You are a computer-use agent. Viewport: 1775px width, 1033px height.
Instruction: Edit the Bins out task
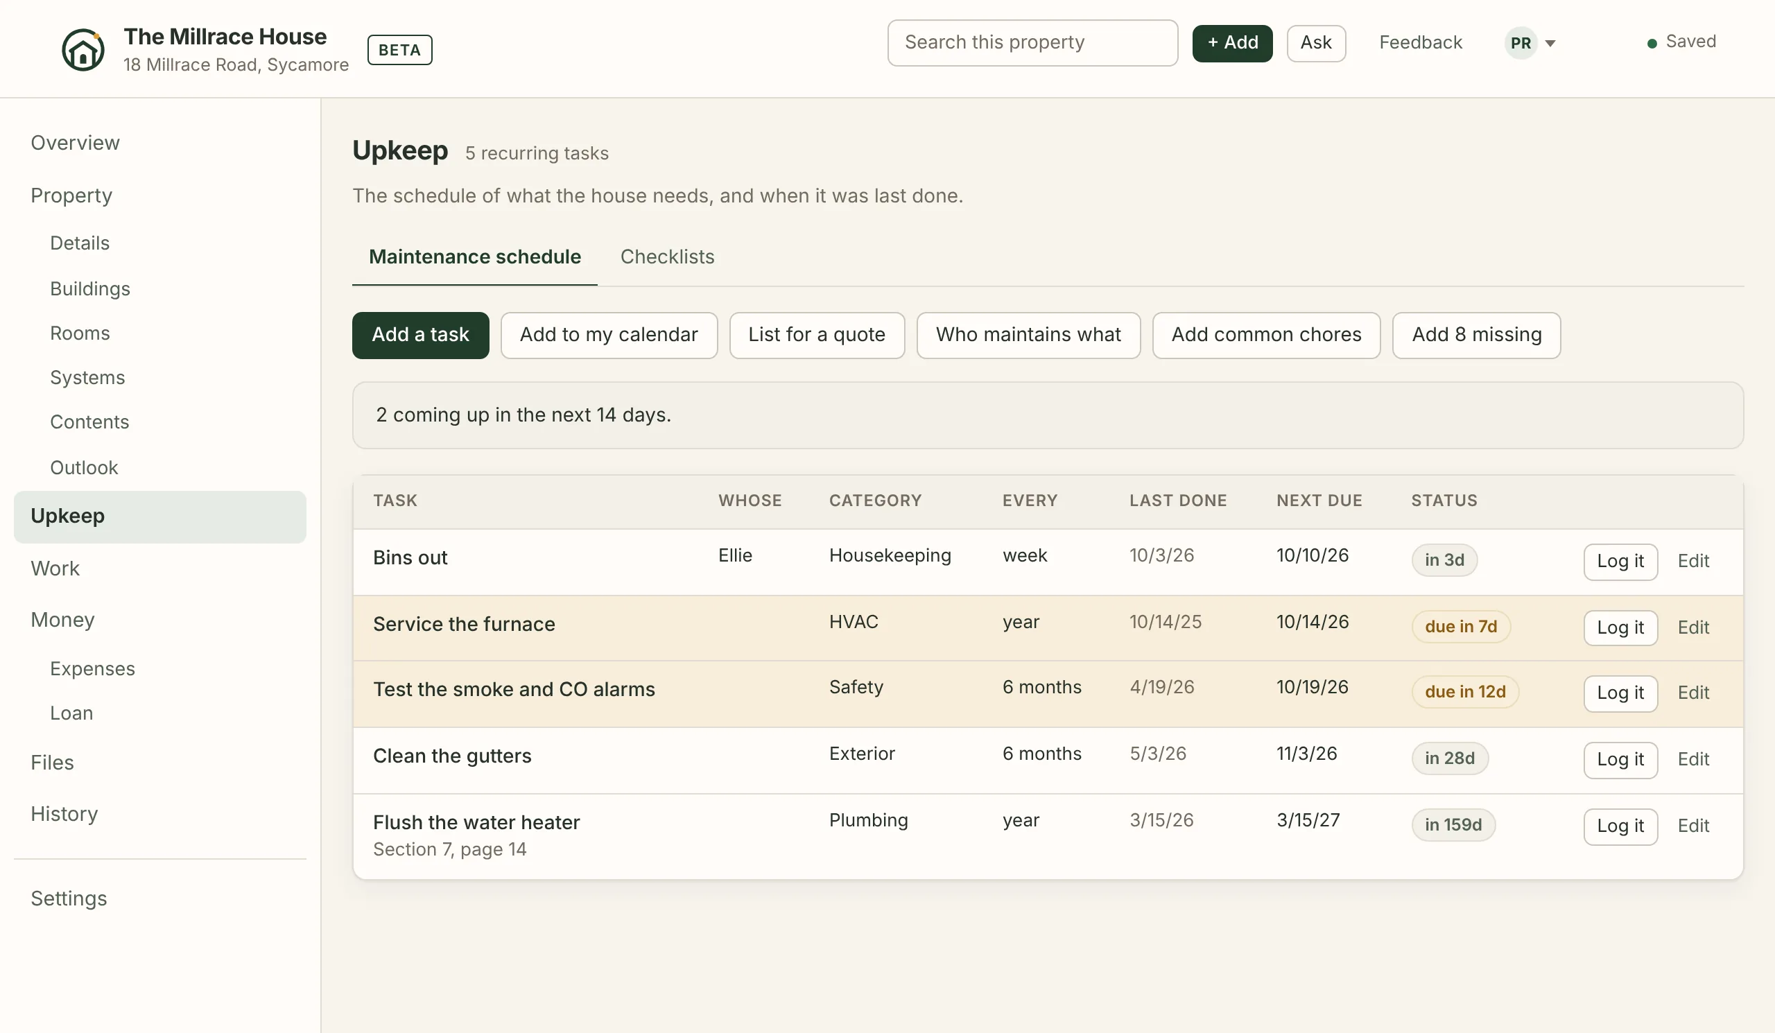pyautogui.click(x=1692, y=561)
